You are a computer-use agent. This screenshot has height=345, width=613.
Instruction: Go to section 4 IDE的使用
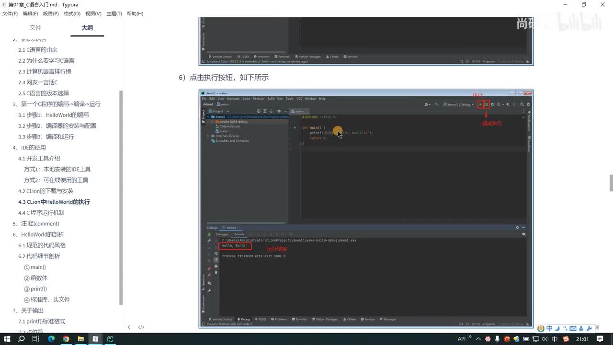29,148
